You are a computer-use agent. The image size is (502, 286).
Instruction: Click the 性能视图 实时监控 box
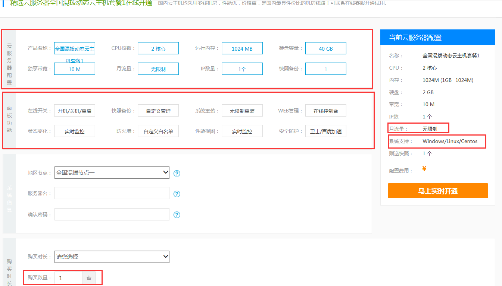click(242, 131)
